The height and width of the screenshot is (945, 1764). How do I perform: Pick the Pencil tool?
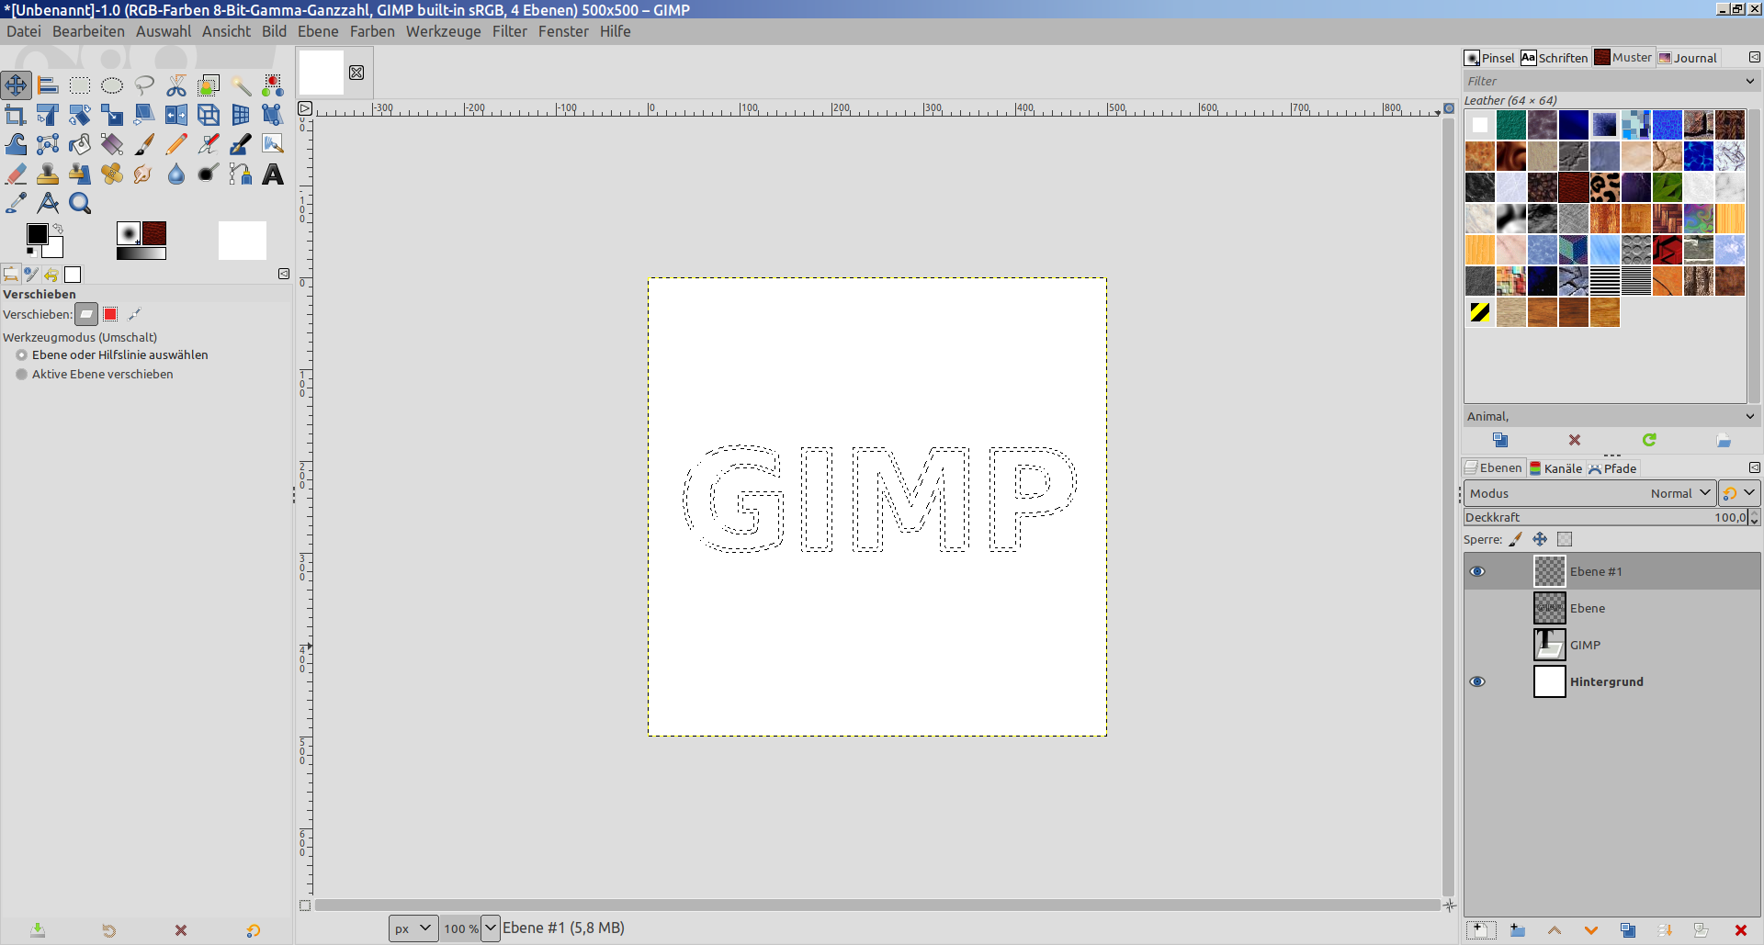point(176,144)
